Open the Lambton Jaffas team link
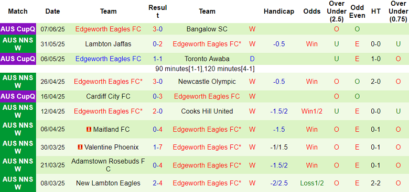The height and width of the screenshot is (192, 409). (x=108, y=44)
